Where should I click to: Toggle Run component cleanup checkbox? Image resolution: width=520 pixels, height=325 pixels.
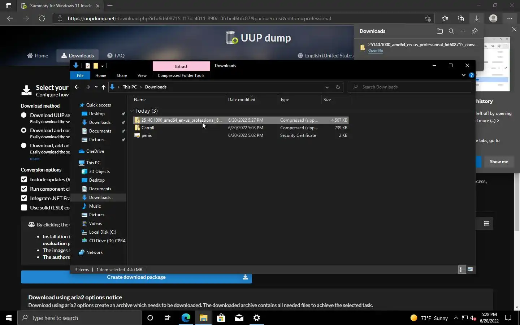click(x=24, y=189)
